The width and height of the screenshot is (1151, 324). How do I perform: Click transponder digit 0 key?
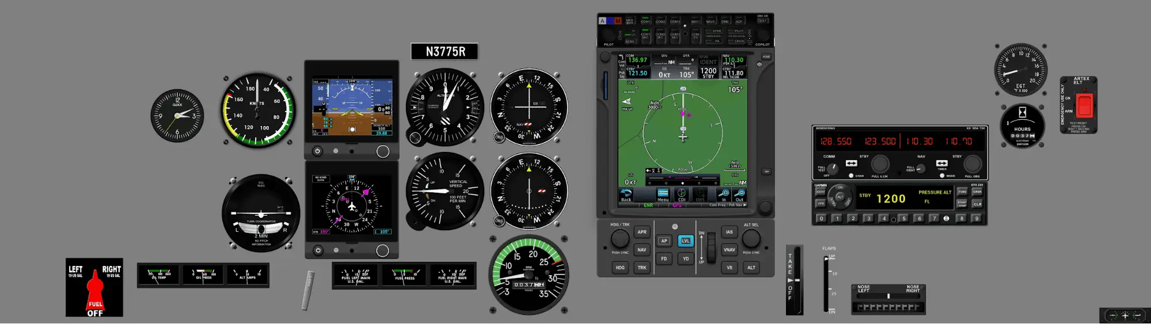[x=822, y=219]
